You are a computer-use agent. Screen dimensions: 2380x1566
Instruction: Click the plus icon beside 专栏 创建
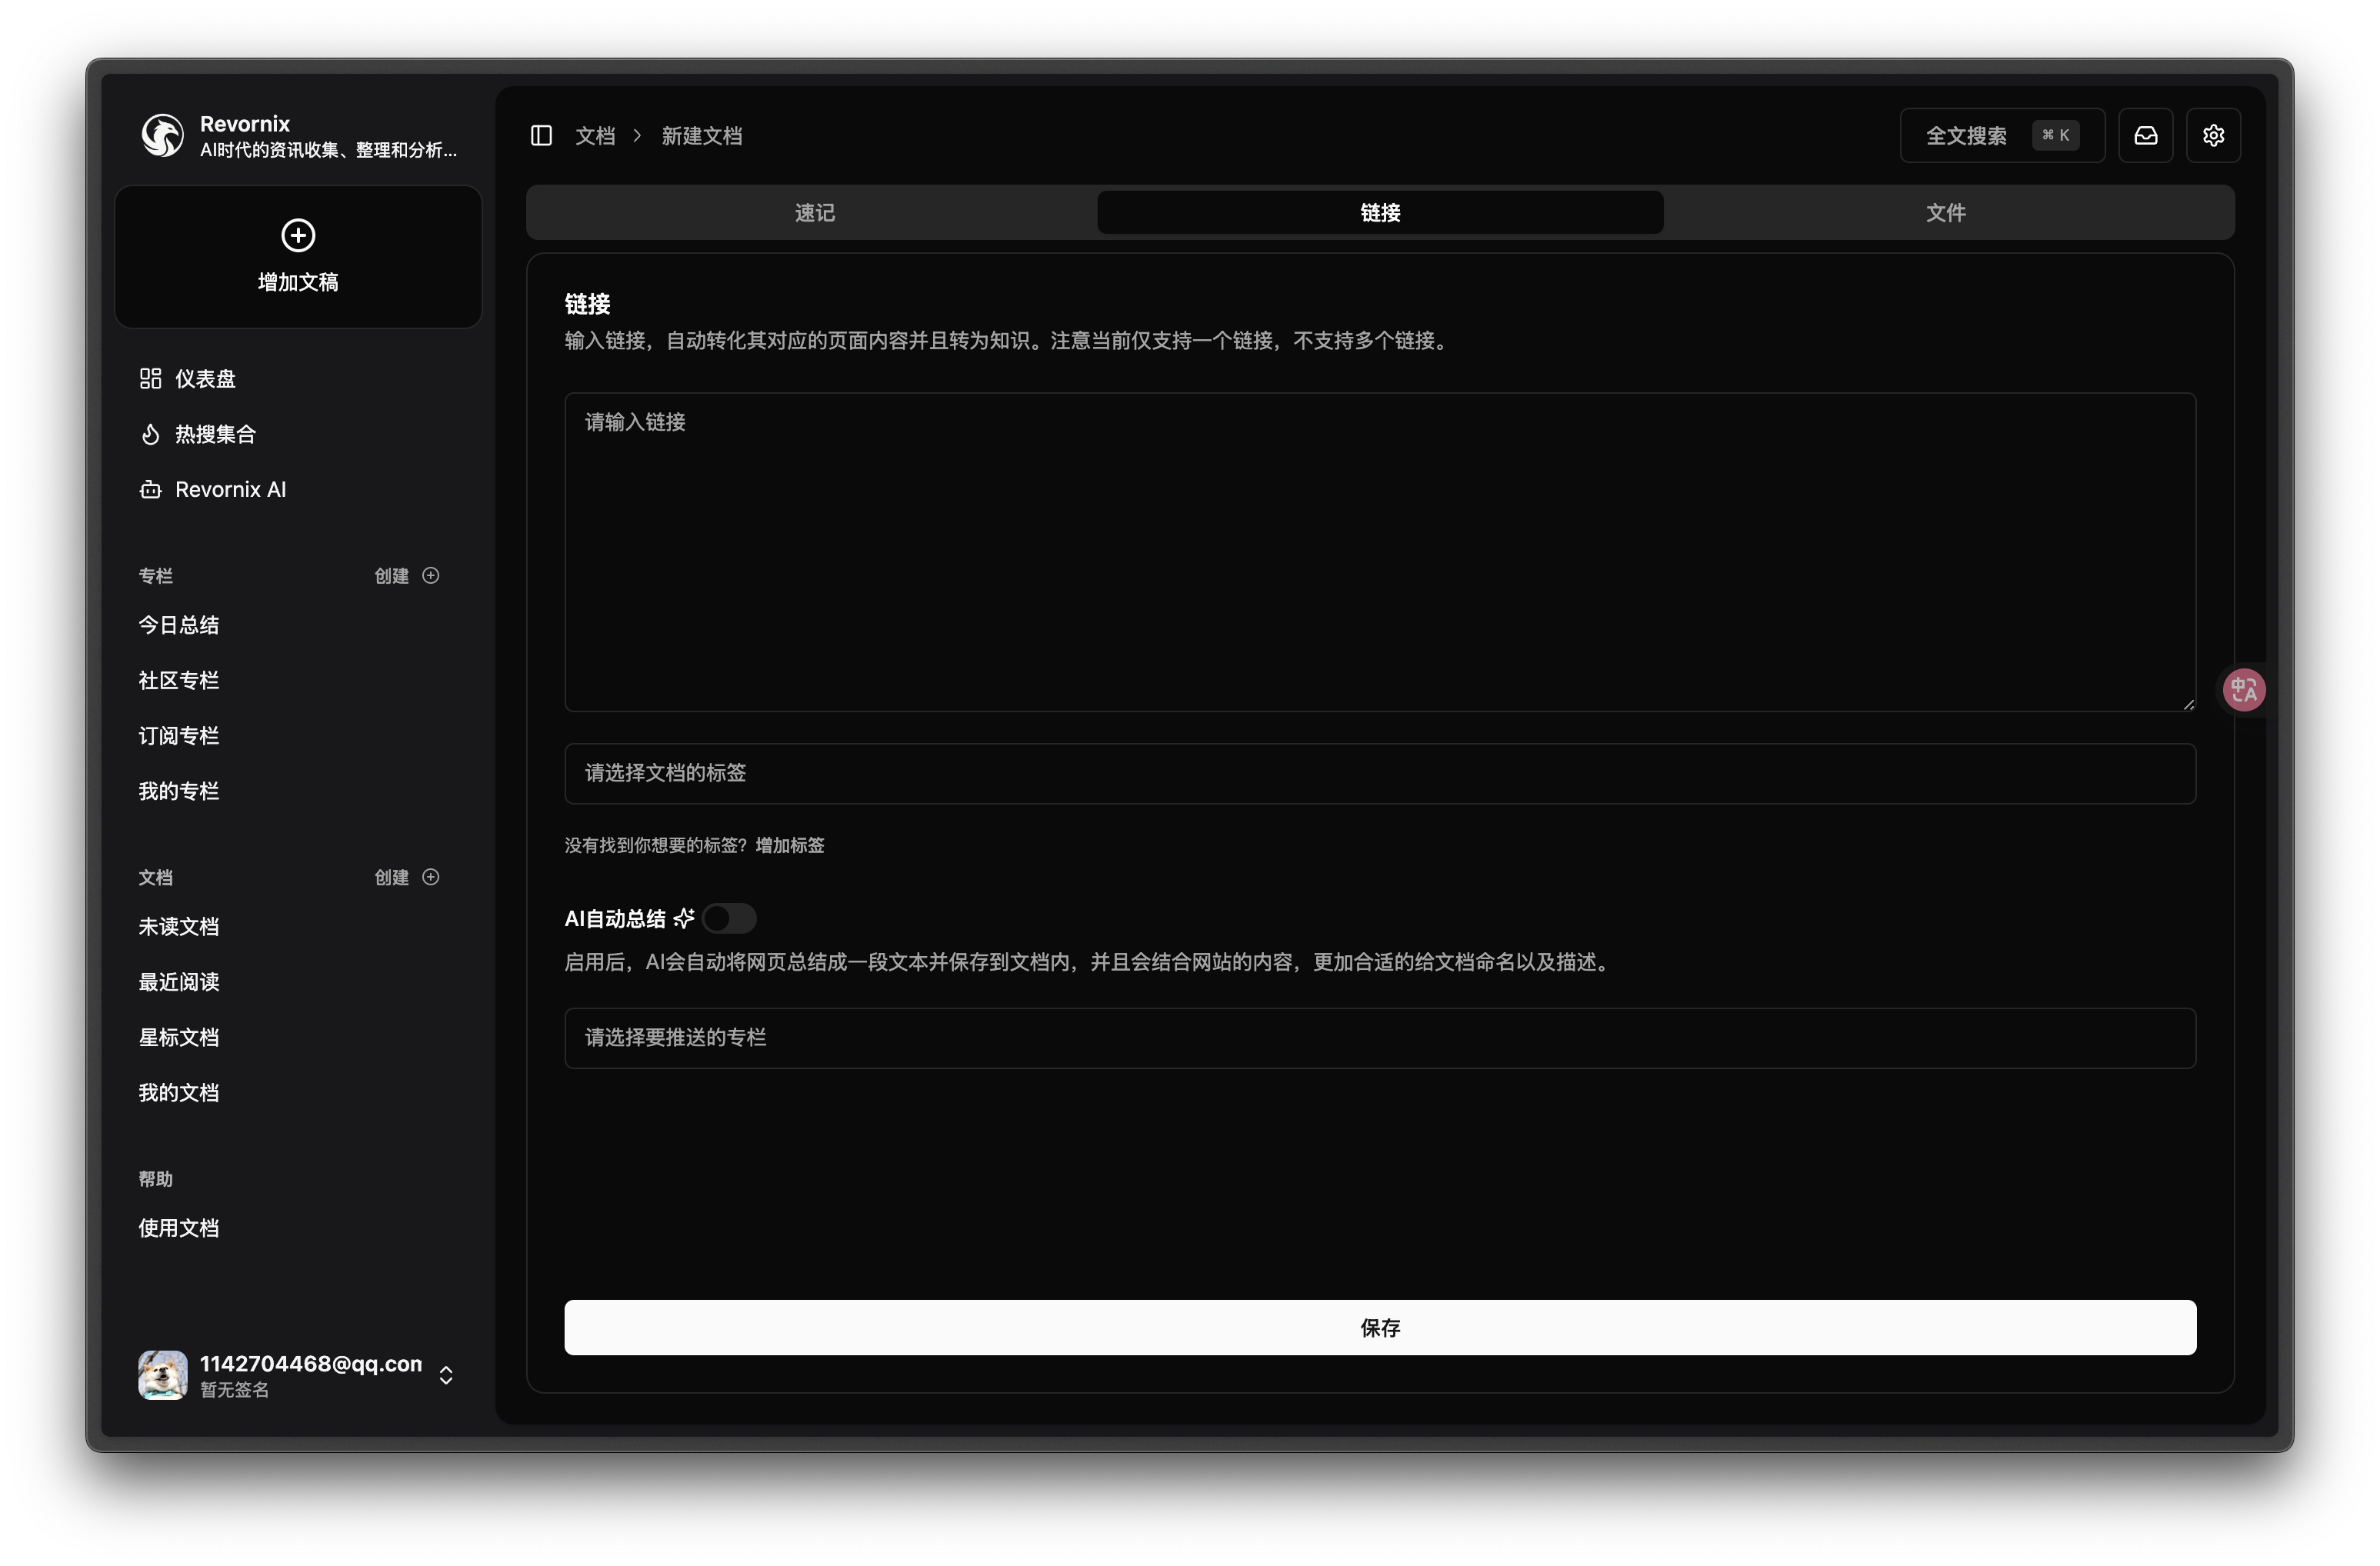tap(431, 575)
